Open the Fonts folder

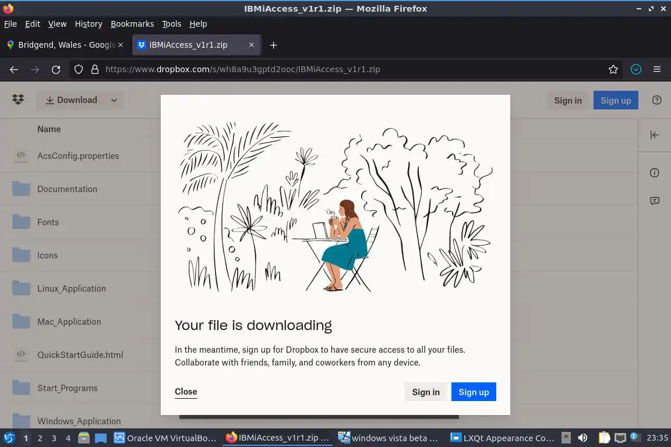coord(48,222)
